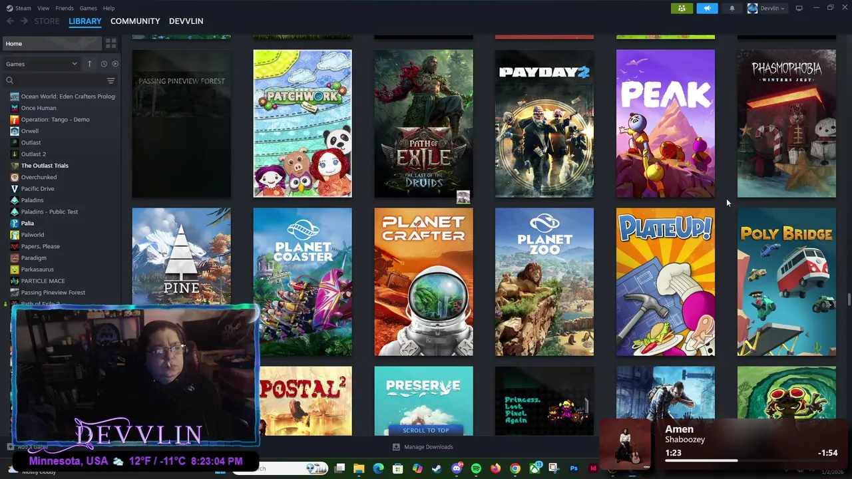Open advanced filter options icon
Screen dimensions: 852x479
tap(110, 80)
